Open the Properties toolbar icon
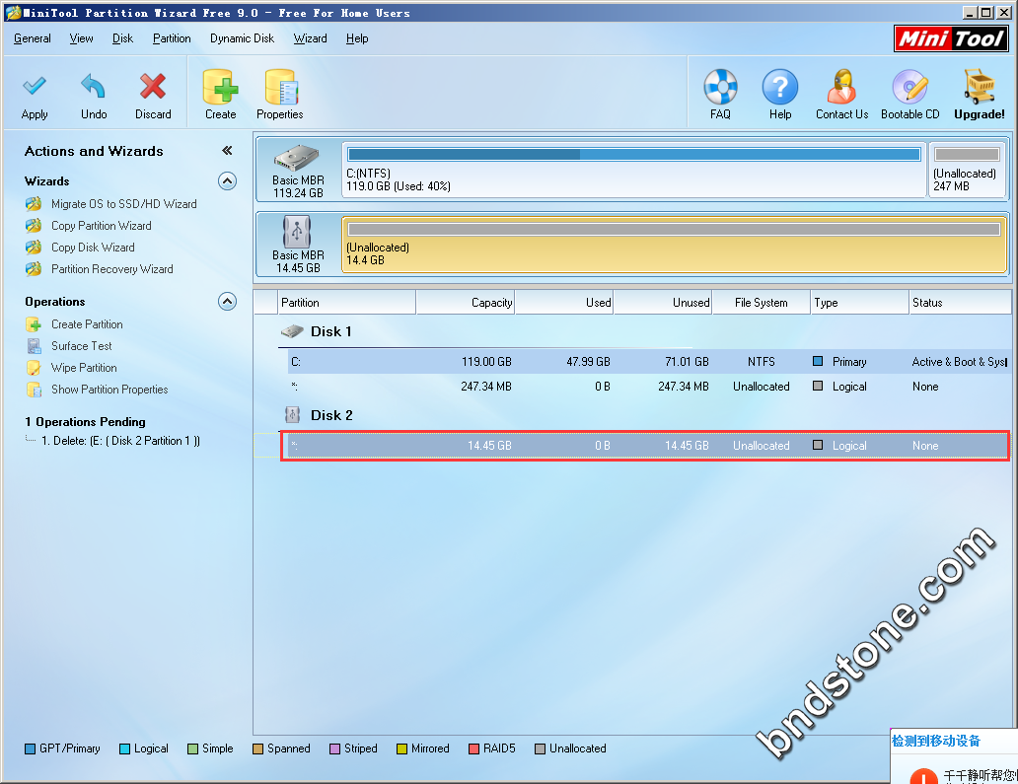The image size is (1018, 784). [281, 87]
